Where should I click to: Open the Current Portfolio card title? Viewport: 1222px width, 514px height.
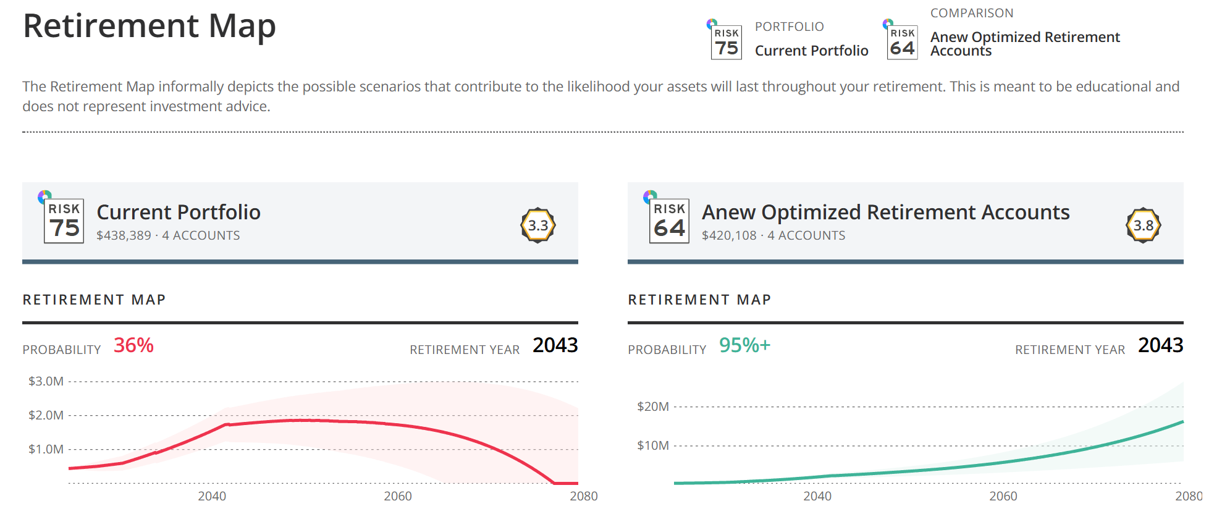pos(179,213)
